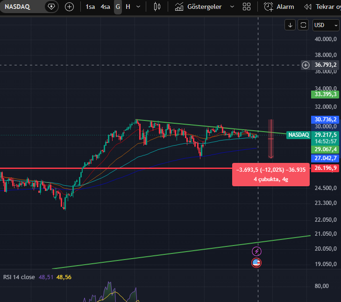
Task: Open the candlestick chart type selector
Action: click(x=157, y=7)
